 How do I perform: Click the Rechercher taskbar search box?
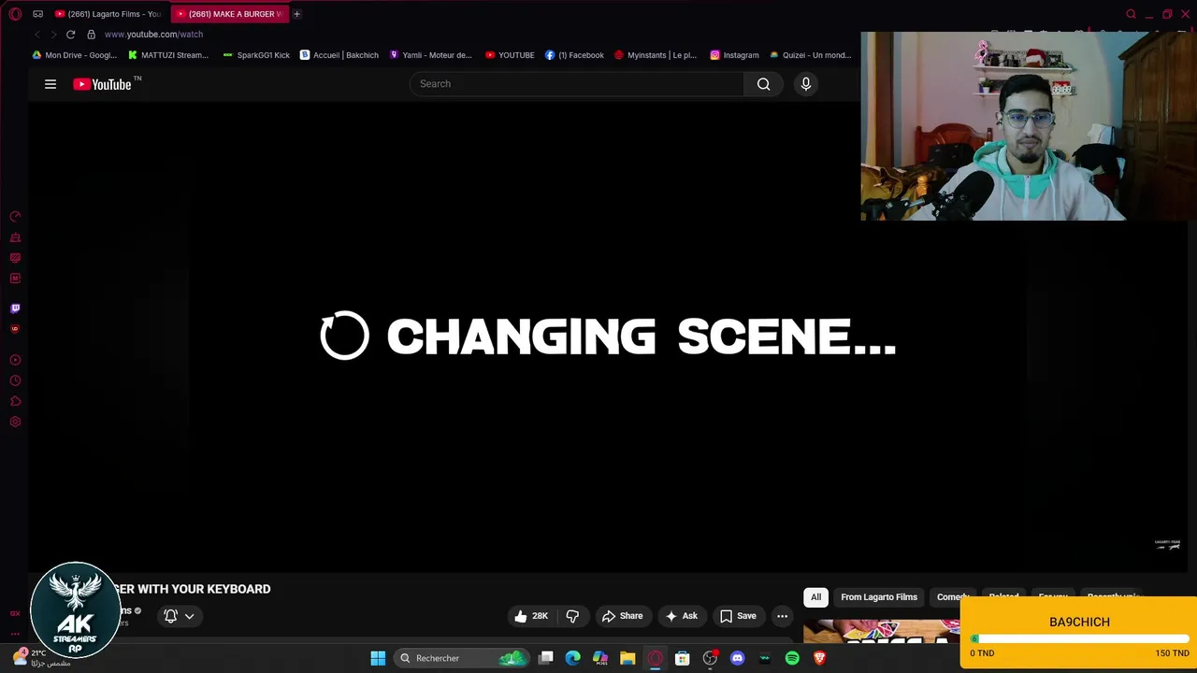tap(462, 658)
